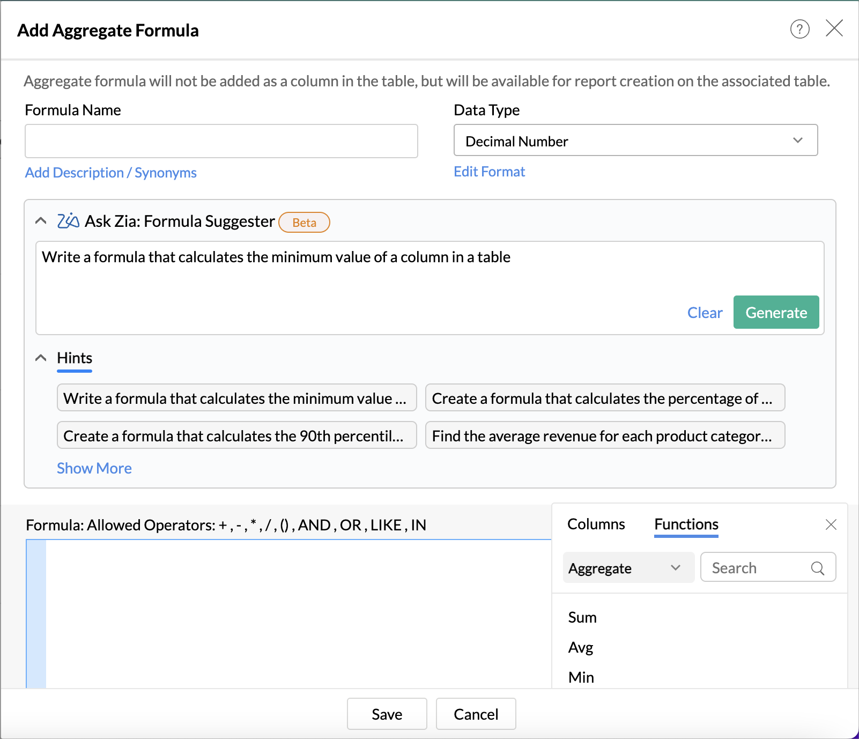
Task: Open Add Description / Synonyms
Action: click(110, 172)
